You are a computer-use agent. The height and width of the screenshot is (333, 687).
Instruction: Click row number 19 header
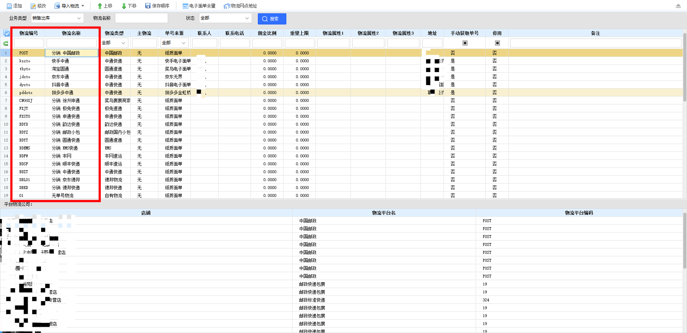pos(6,195)
